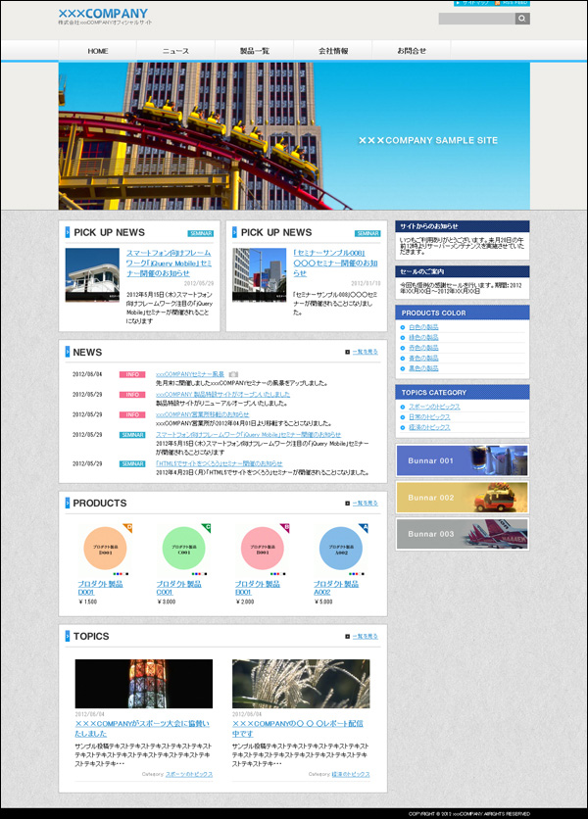Open the NEWS section 一覧を見る link
The width and height of the screenshot is (588, 819).
[x=365, y=352]
